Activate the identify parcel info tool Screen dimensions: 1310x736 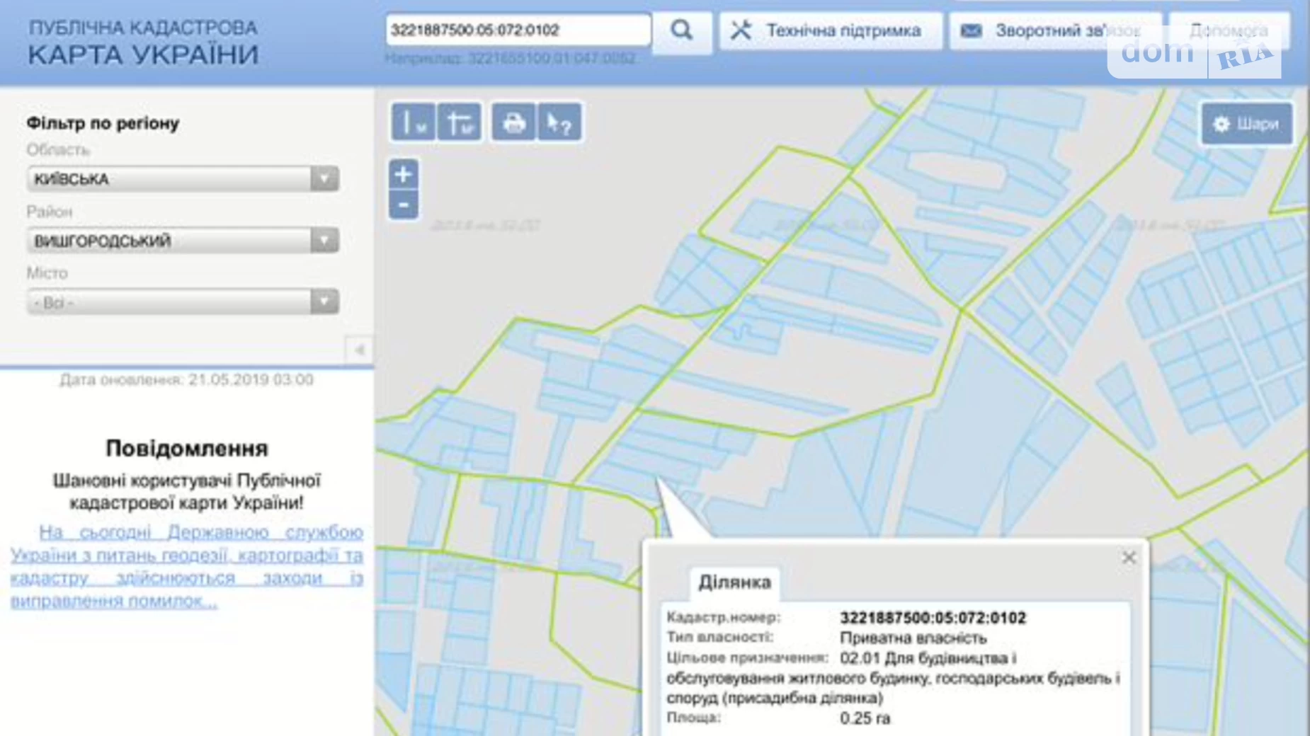(560, 123)
